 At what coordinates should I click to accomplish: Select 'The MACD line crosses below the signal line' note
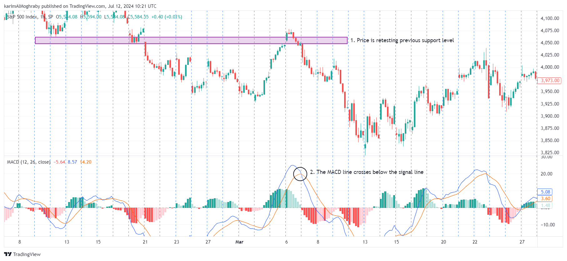[367, 172]
